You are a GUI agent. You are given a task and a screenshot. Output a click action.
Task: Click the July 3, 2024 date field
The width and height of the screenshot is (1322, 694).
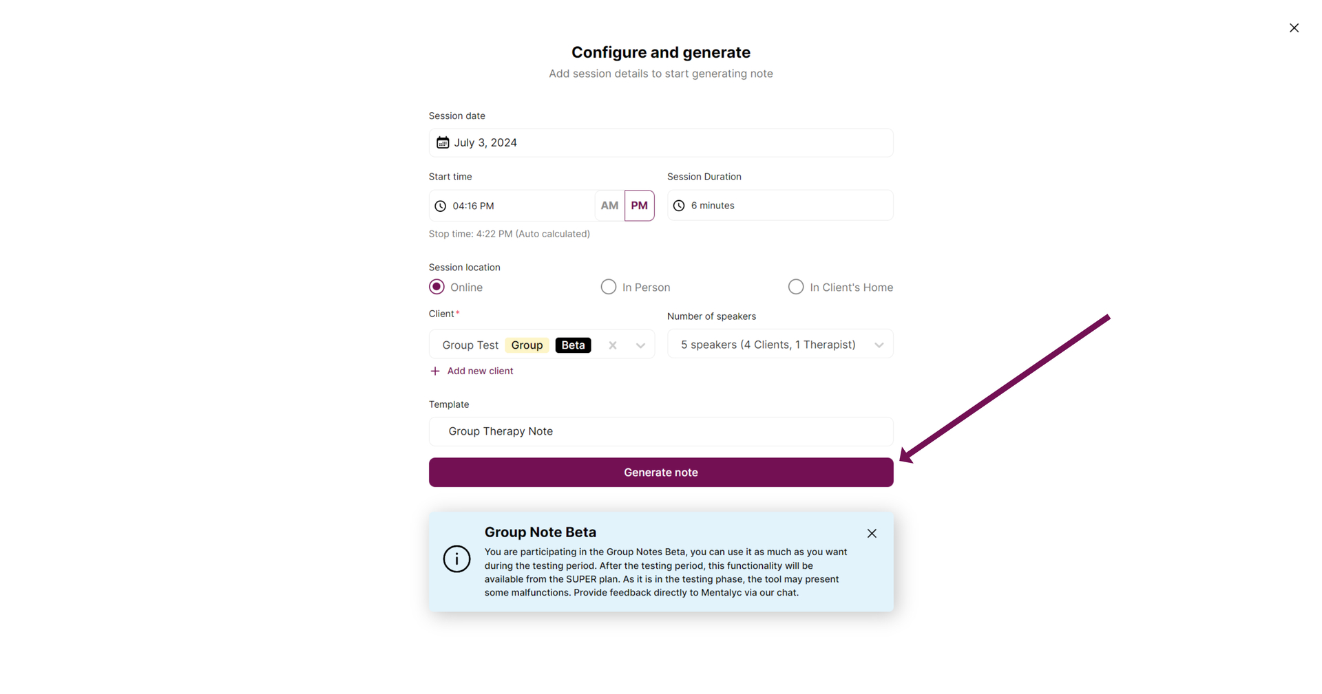coord(661,142)
